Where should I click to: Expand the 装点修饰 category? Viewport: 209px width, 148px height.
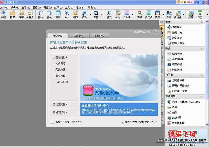click(64, 104)
